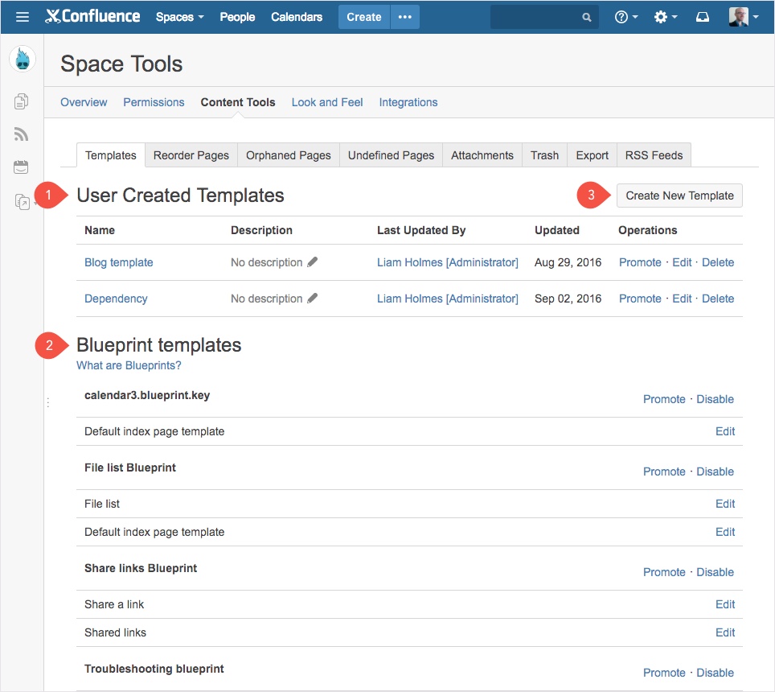Open the settings gear dropdown
This screenshot has width=775, height=692.
[x=666, y=16]
